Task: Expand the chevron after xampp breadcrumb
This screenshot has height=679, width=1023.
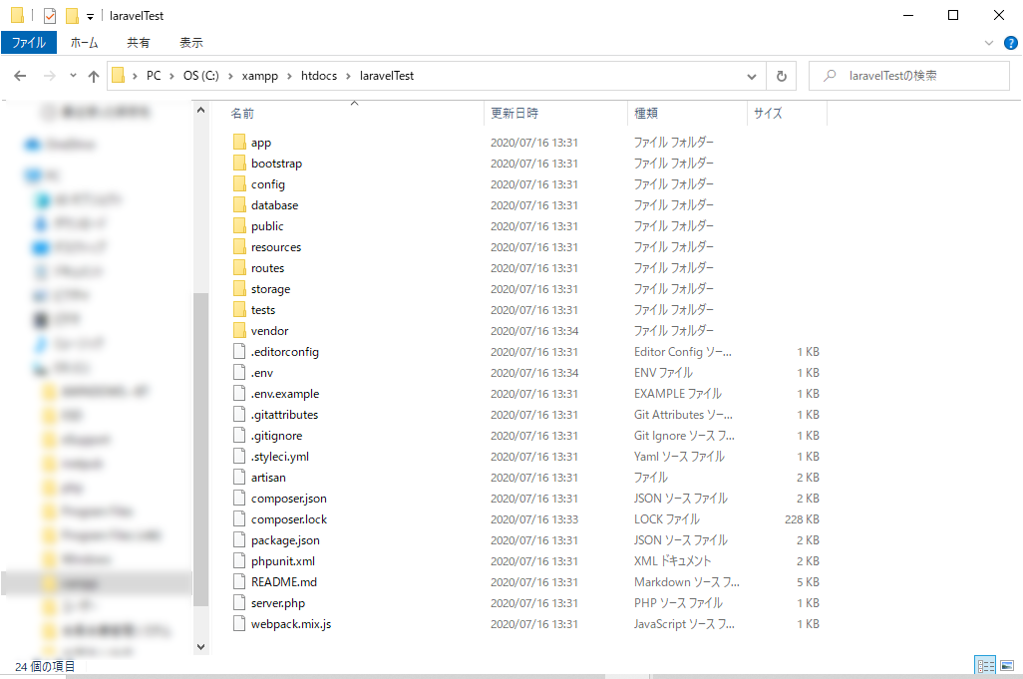Action: point(289,77)
